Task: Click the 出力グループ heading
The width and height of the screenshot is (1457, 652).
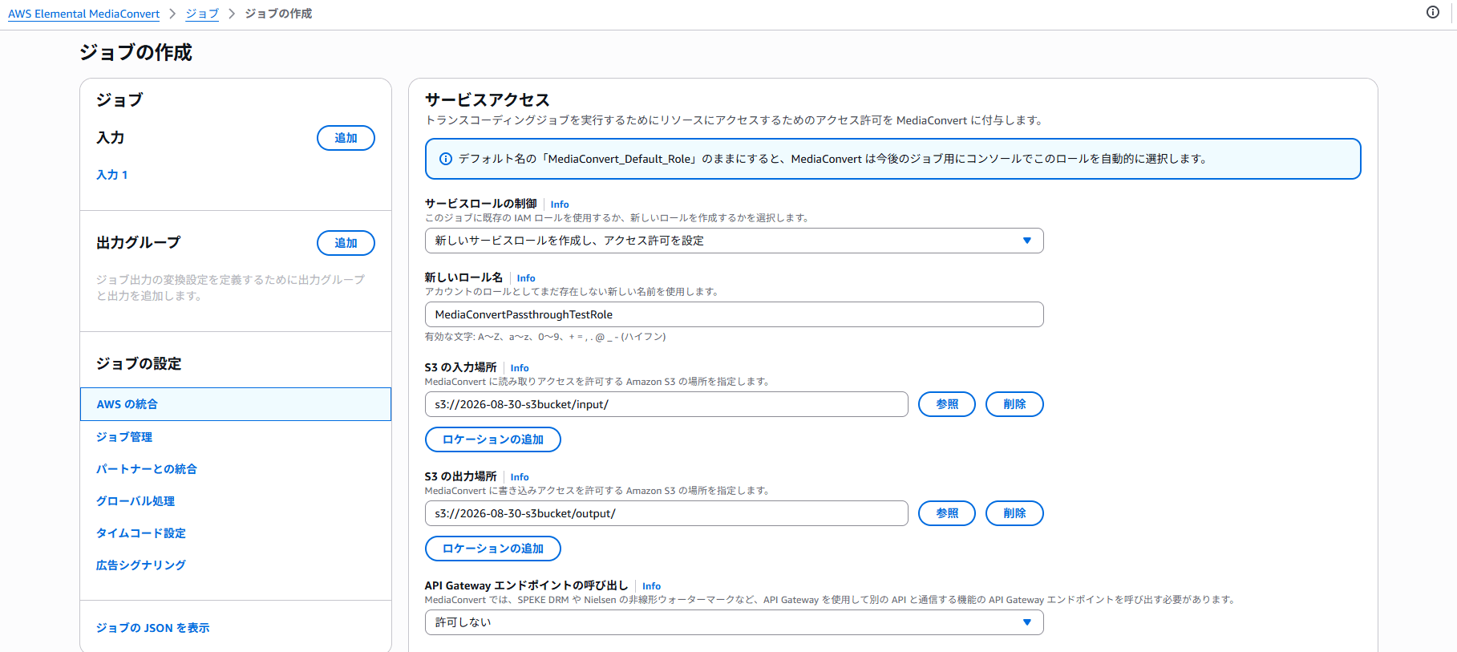Action: [139, 242]
